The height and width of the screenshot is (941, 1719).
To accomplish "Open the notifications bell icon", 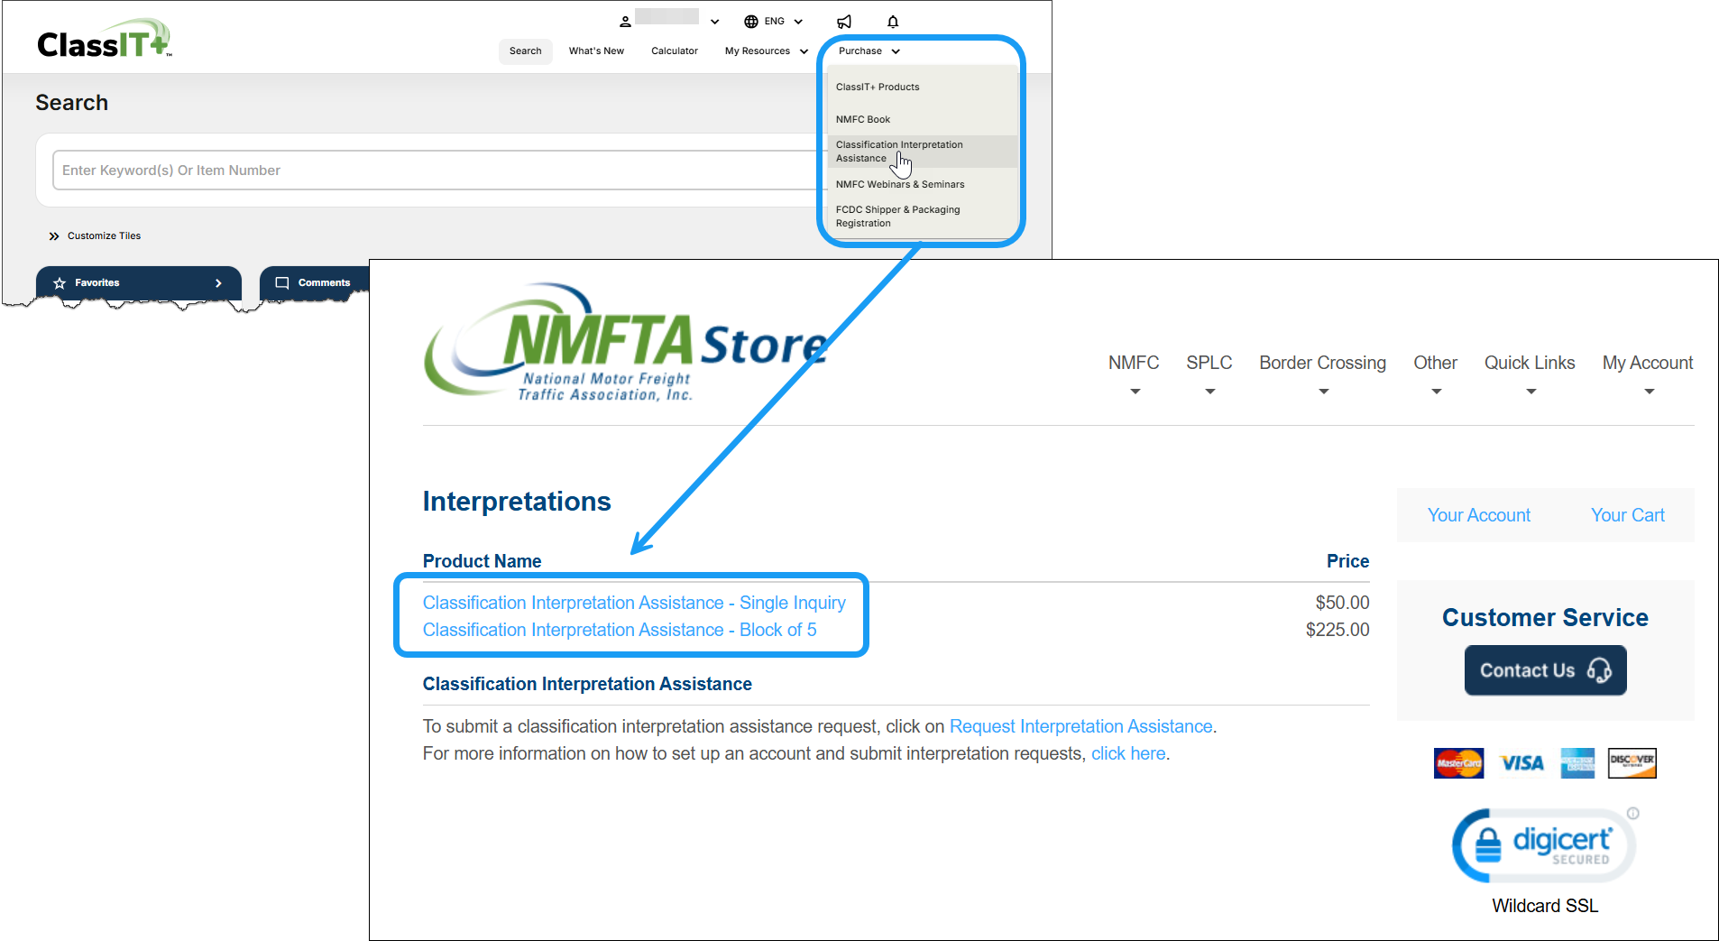I will (892, 21).
